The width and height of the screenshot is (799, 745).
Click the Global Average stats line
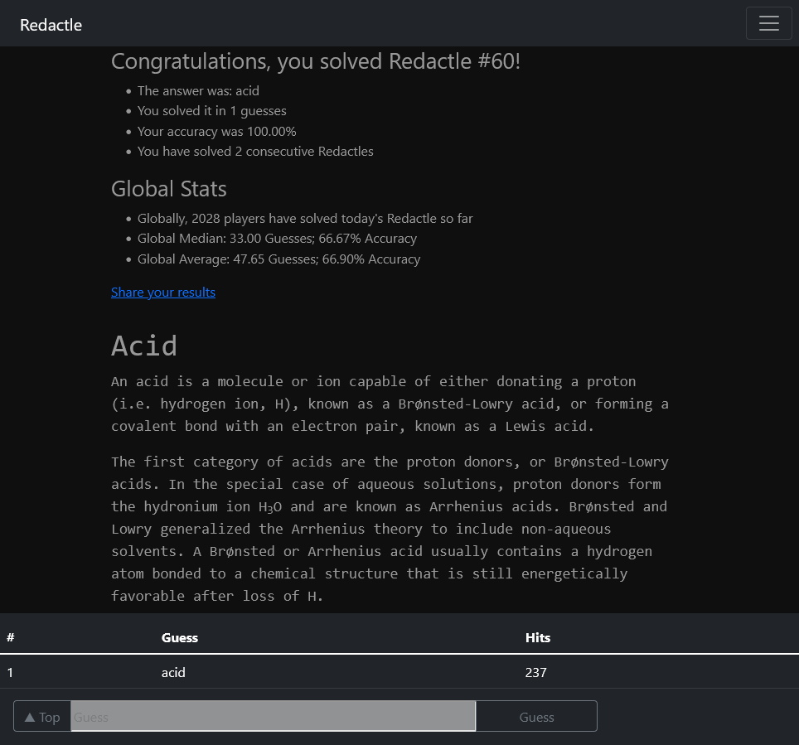[x=278, y=259]
